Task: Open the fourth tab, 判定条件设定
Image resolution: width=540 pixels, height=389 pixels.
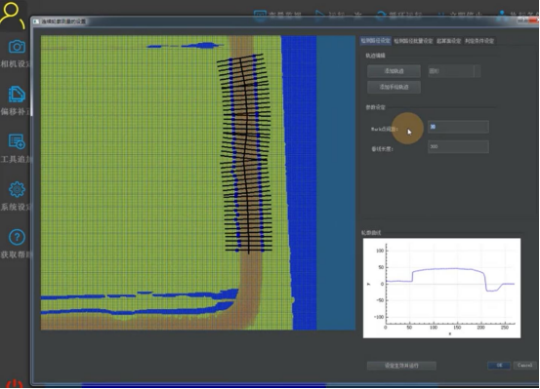Action: click(479, 41)
